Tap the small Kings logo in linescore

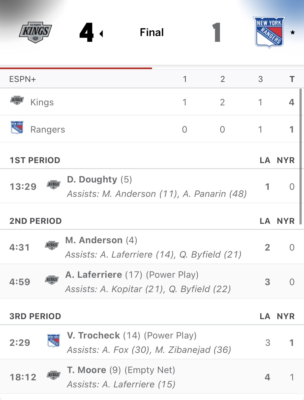(x=17, y=100)
